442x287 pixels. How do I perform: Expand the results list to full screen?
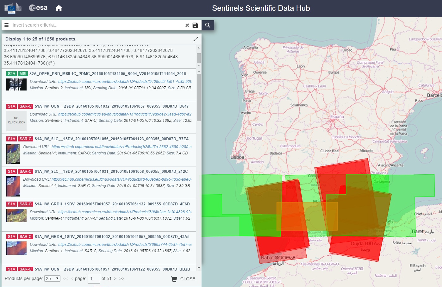[x=196, y=39]
